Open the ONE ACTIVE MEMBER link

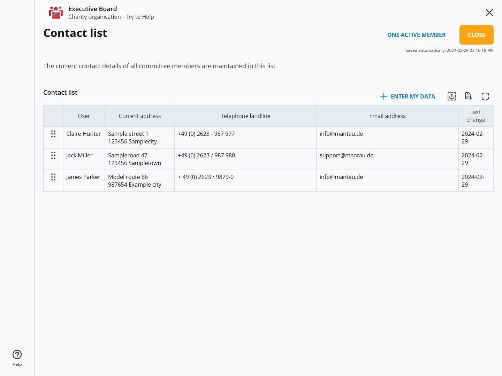tap(416, 35)
